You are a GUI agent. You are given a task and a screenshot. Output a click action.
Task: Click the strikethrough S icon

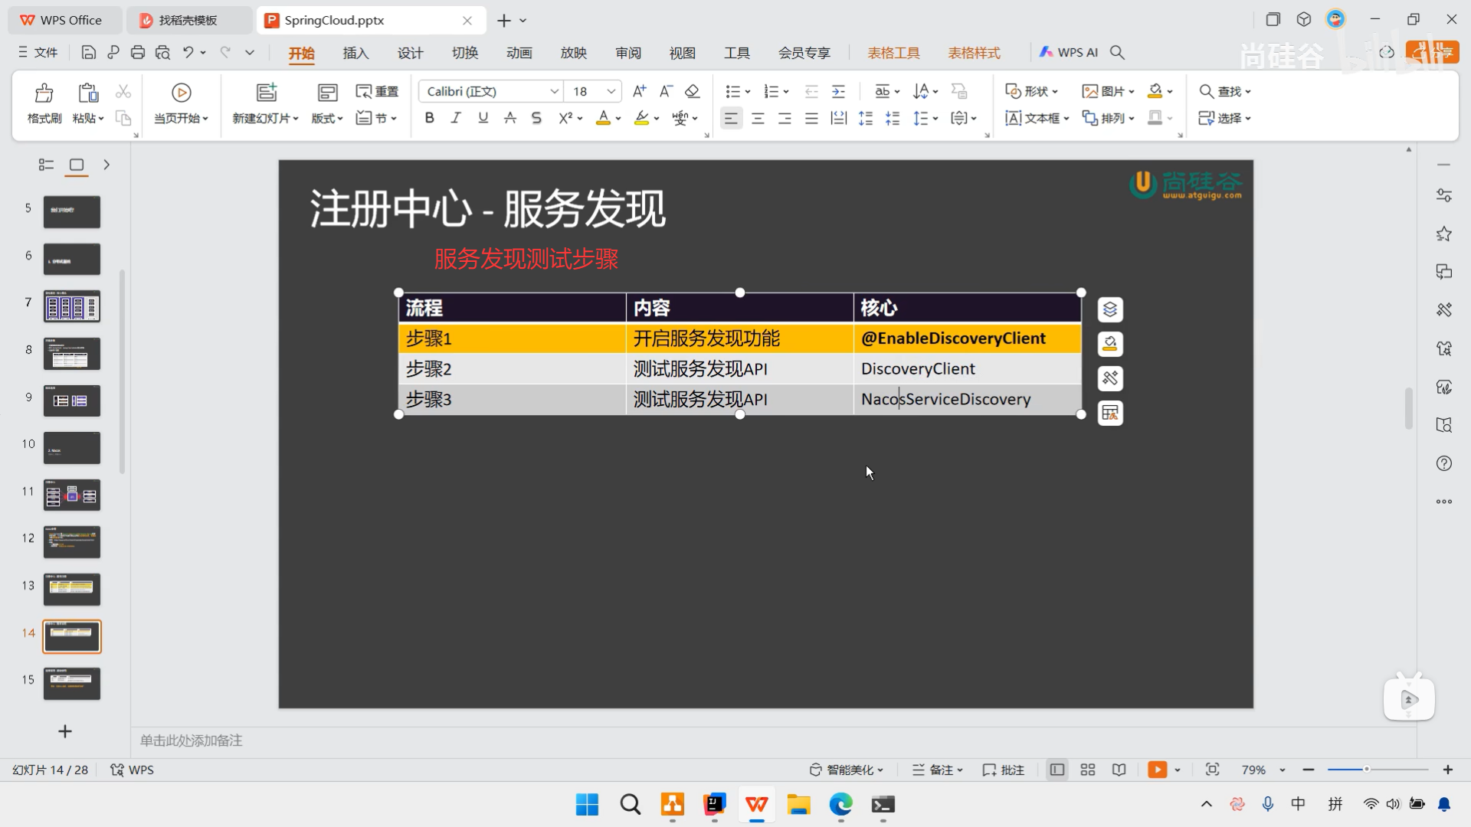point(536,118)
